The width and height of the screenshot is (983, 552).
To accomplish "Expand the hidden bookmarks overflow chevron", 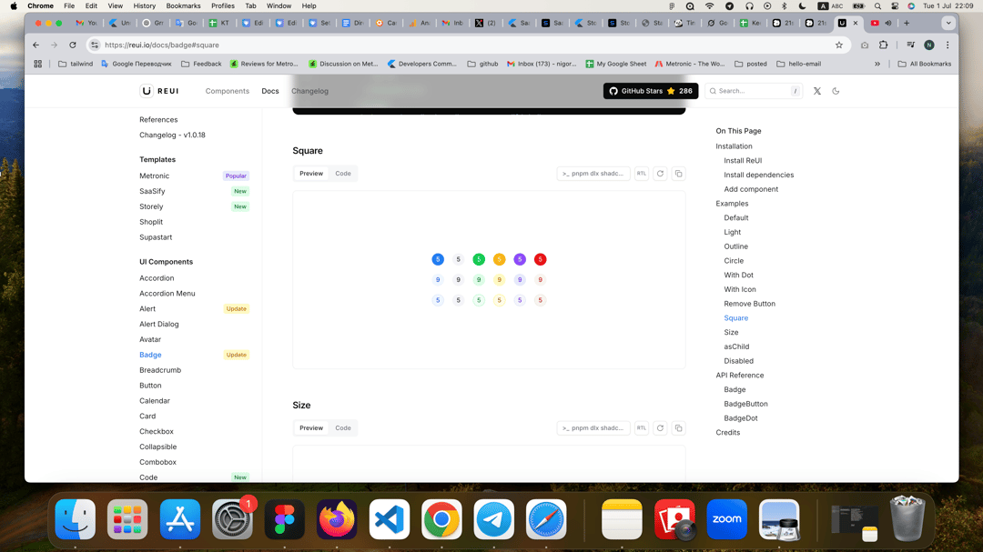I will click(x=877, y=64).
